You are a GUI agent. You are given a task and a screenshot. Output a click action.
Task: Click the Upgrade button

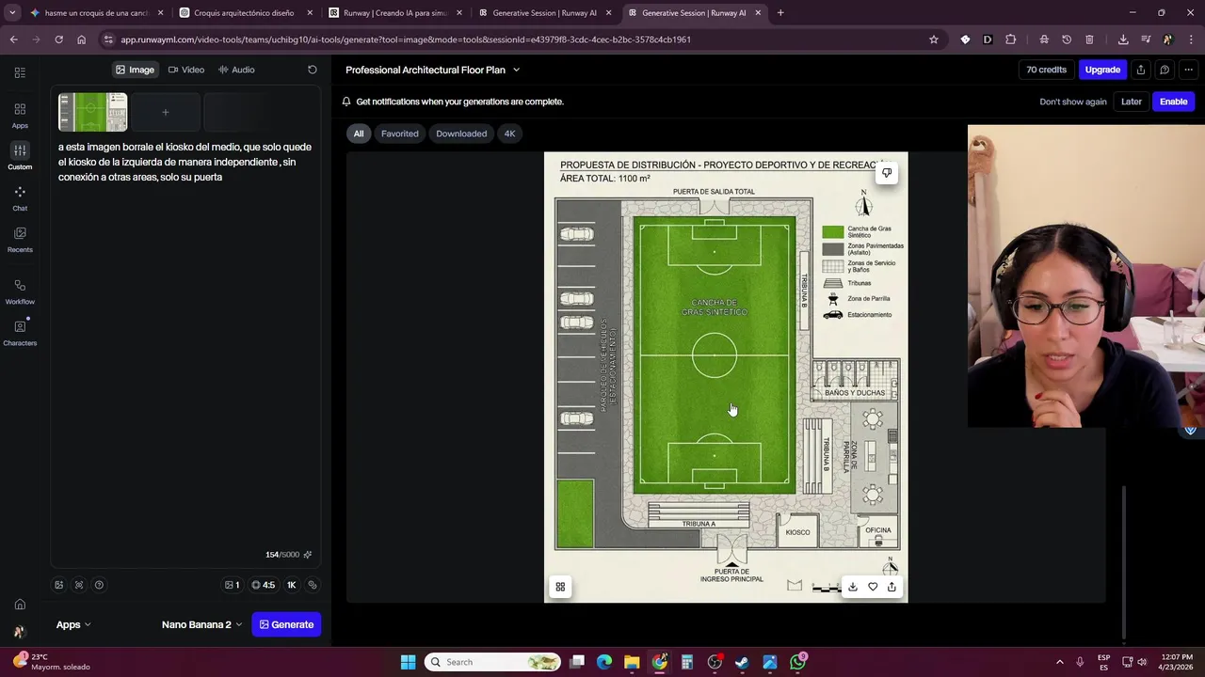tap(1102, 70)
